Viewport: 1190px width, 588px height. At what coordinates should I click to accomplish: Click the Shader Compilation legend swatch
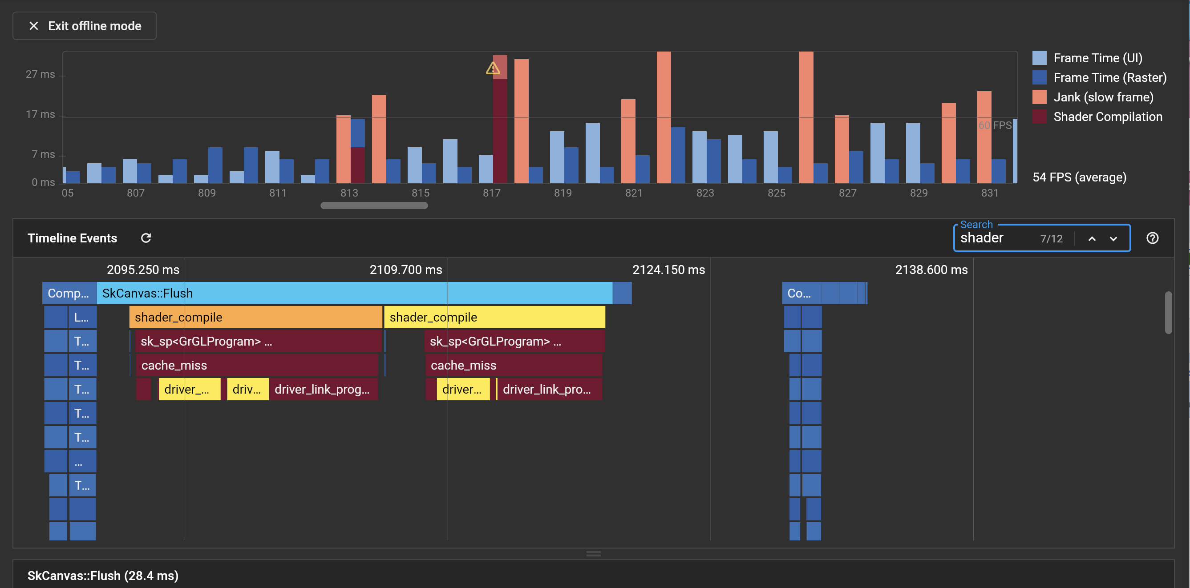tap(1040, 117)
